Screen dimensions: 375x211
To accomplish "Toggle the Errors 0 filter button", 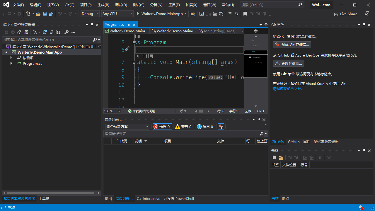I will (162, 127).
